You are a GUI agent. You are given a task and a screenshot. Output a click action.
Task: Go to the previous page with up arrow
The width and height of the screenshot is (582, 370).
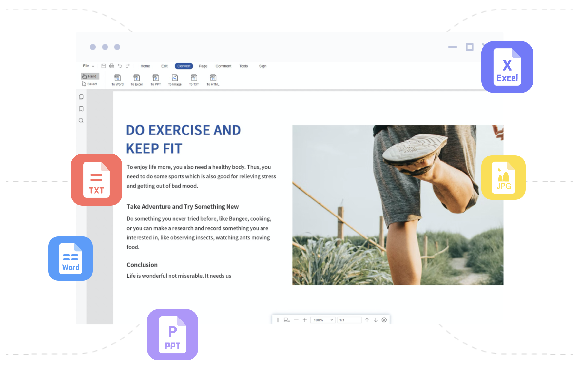click(x=367, y=320)
